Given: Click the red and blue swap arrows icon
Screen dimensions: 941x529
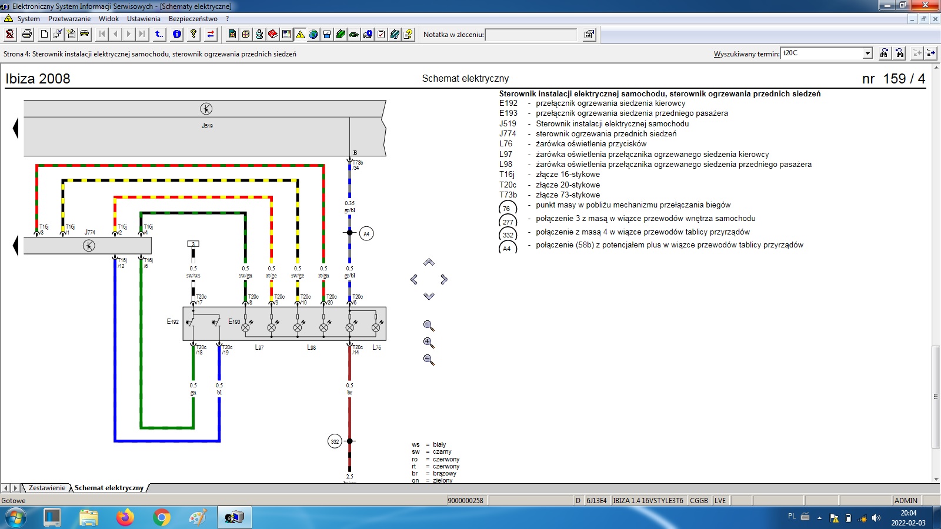Looking at the screenshot, I should (211, 34).
